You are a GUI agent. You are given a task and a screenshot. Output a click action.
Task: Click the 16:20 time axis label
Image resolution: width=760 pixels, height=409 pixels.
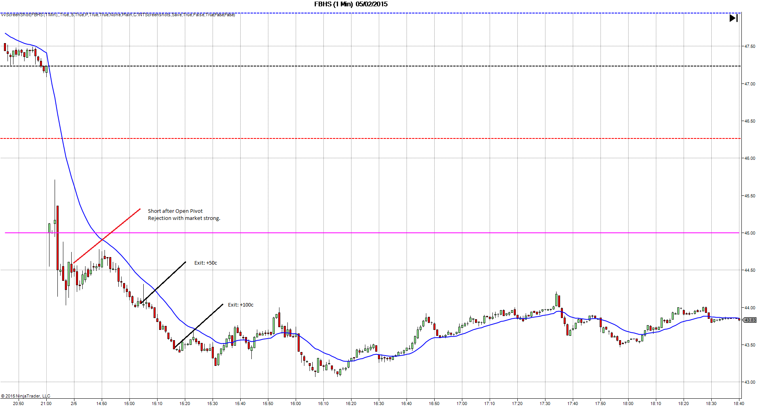tap(351, 403)
